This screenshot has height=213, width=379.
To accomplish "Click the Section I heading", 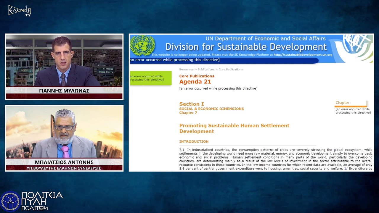I will (x=192, y=104).
